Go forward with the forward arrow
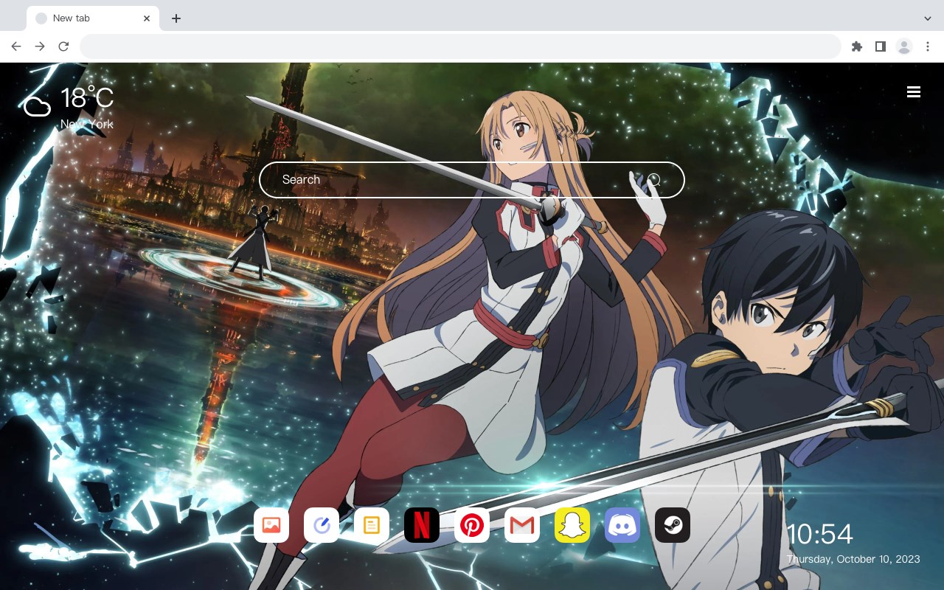Screen dimensions: 944x590 [40, 46]
